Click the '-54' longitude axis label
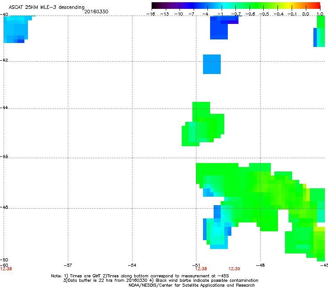 tap(132, 265)
